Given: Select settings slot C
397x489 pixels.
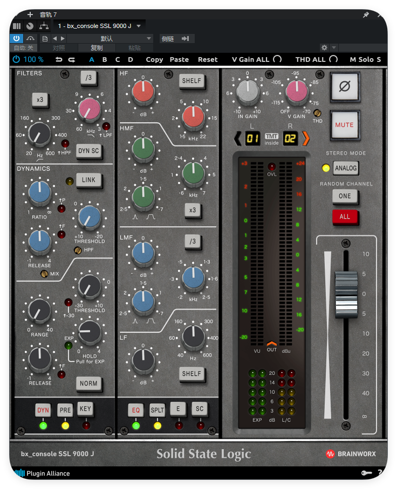Looking at the screenshot, I should click(x=118, y=60).
